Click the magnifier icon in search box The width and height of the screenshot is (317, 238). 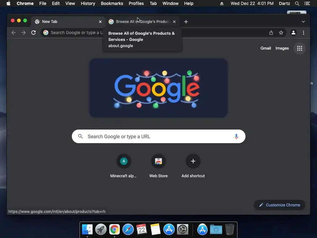click(80, 136)
